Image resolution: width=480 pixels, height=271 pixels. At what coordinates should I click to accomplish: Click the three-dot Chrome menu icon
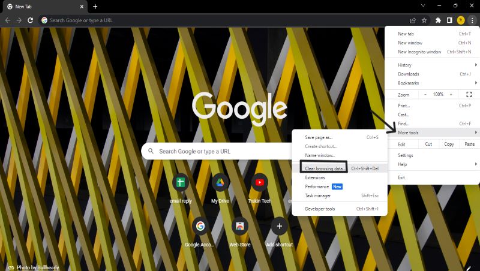(472, 20)
